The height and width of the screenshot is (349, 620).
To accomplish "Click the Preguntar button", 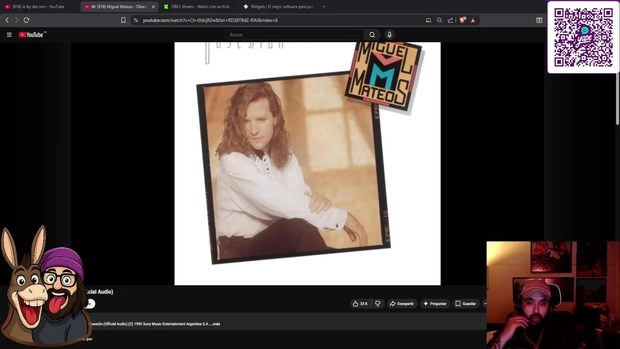I will coord(434,304).
